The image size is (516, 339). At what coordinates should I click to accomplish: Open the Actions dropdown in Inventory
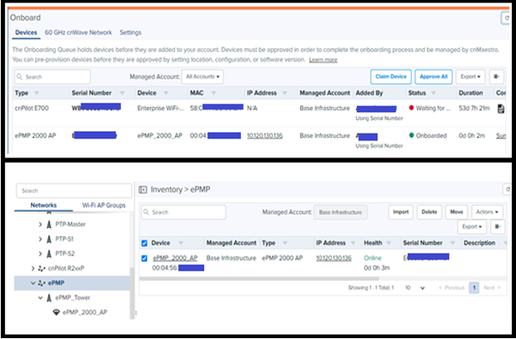[x=487, y=212]
